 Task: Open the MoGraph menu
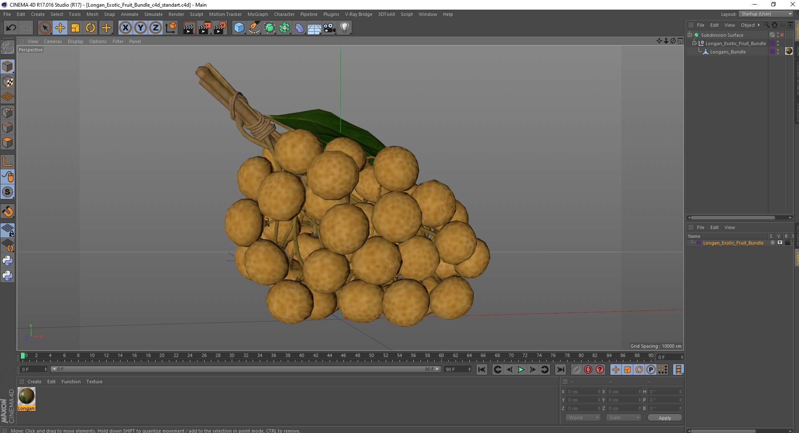tap(258, 14)
